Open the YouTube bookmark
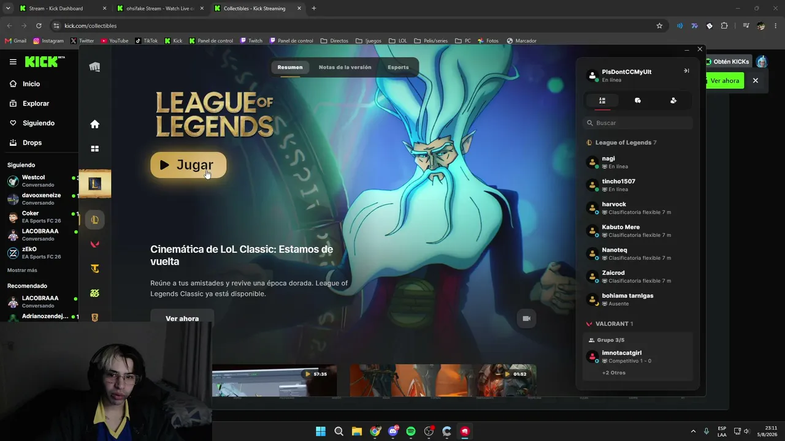 115,41
